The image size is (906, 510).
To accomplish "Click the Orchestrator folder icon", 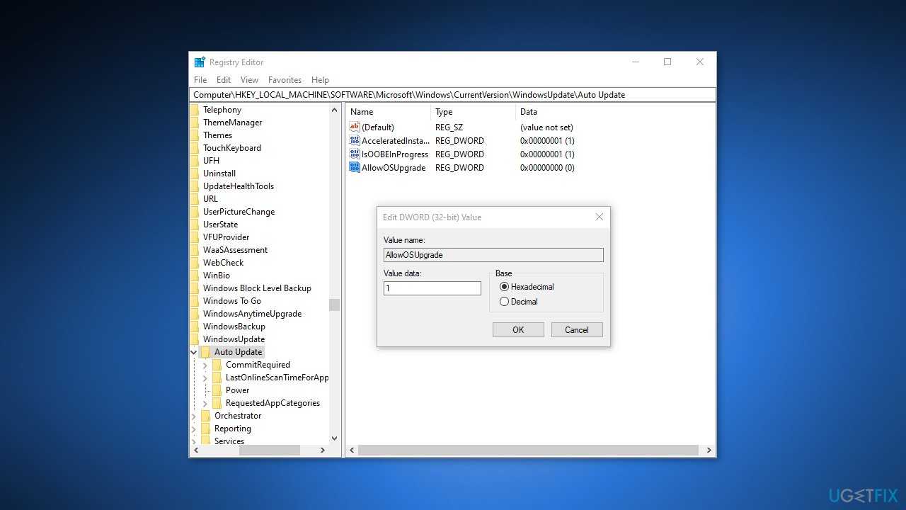I will pos(206,416).
